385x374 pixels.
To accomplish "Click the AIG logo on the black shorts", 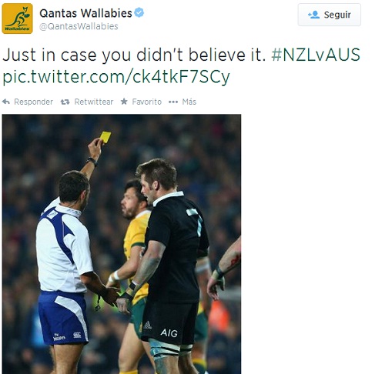I will 169,333.
